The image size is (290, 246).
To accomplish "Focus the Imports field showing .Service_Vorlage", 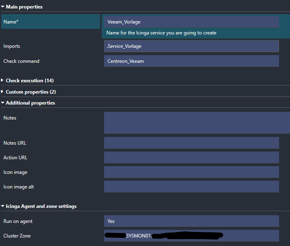I will point(191,46).
